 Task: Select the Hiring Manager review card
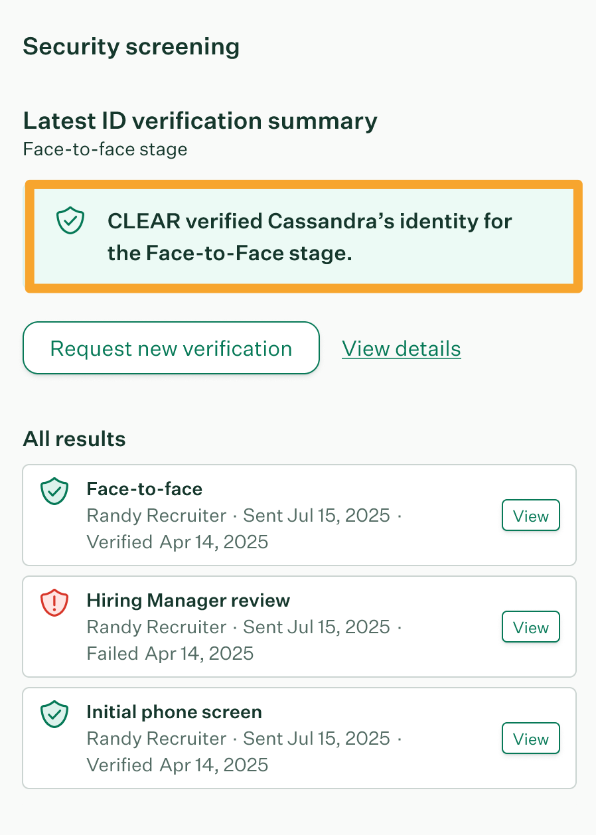[298, 627]
